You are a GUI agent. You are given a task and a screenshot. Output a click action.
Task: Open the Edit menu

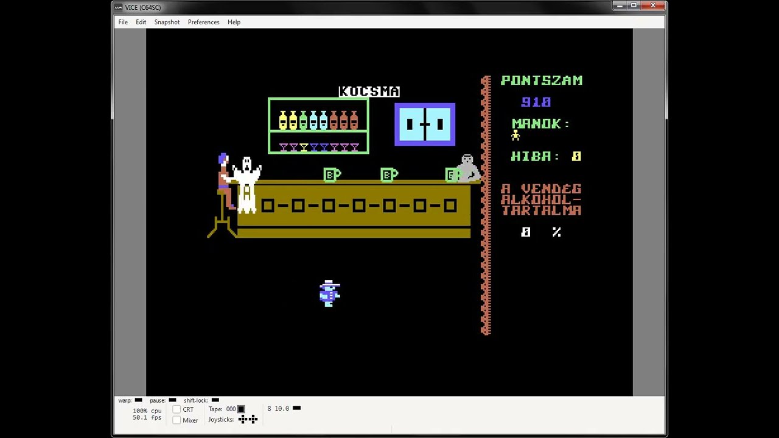click(141, 22)
